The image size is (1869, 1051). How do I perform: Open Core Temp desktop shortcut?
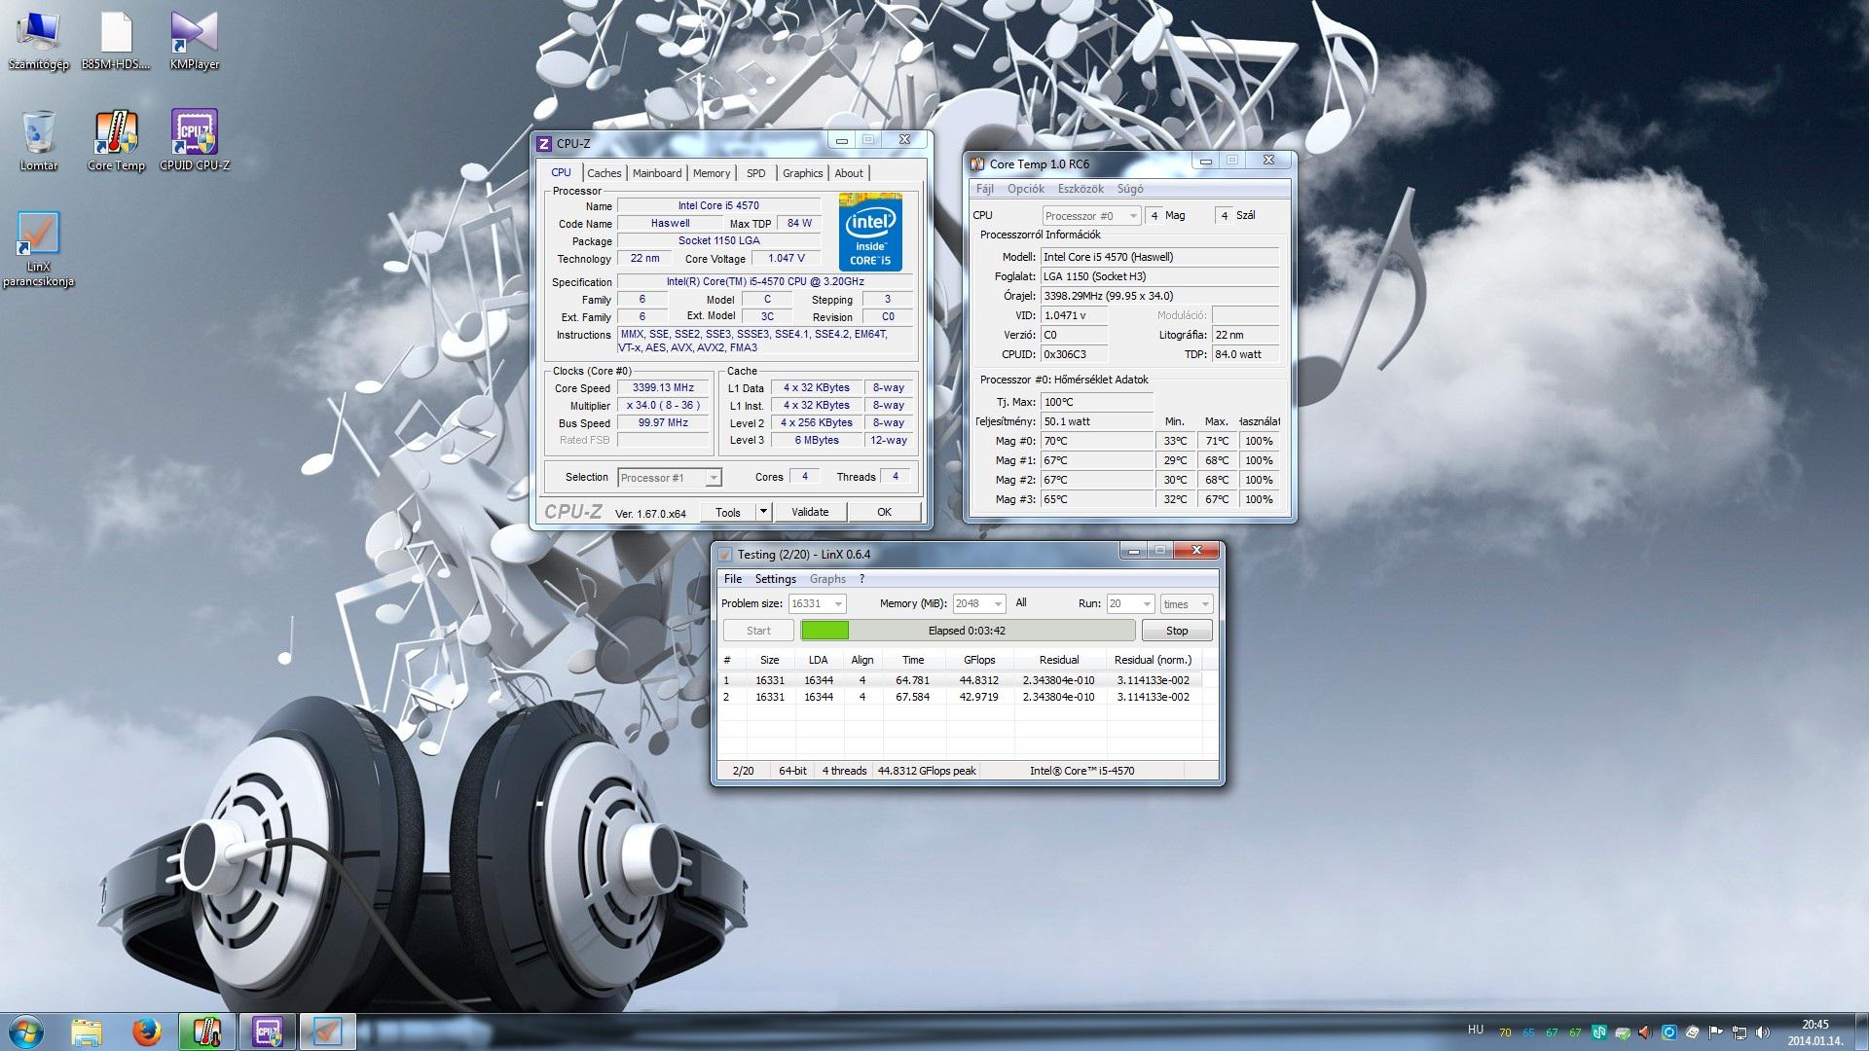pos(116,135)
